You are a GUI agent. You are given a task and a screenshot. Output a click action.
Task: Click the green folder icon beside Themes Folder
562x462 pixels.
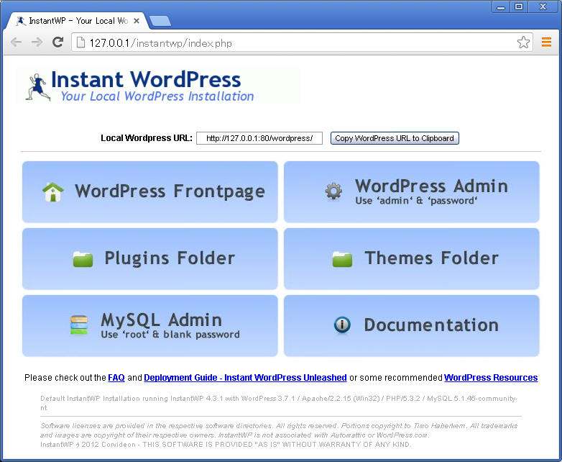point(342,259)
